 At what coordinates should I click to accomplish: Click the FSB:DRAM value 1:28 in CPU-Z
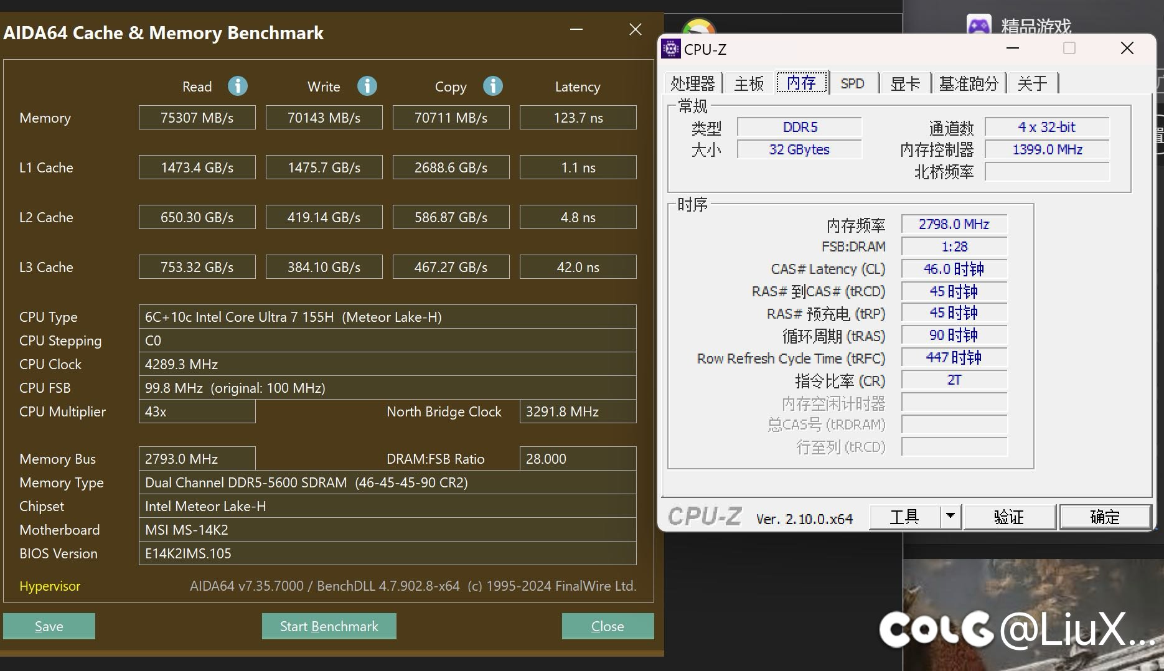click(954, 246)
